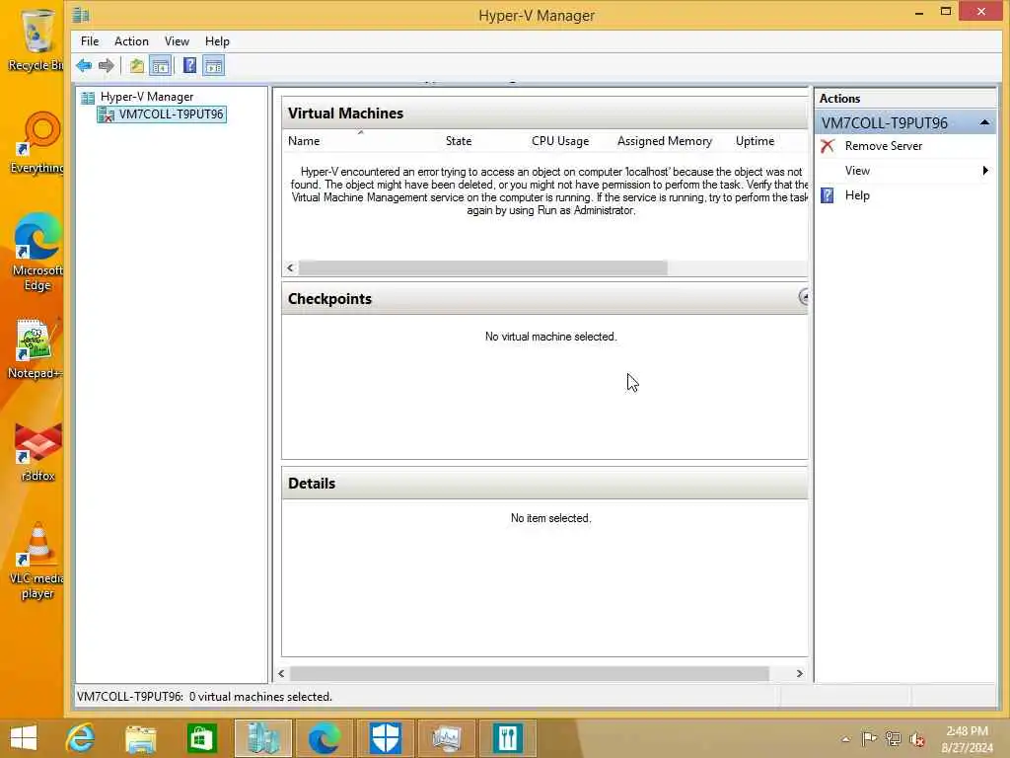This screenshot has height=758, width=1010.
Task: Select the Recycle Bin desktop icon
Action: (x=37, y=39)
